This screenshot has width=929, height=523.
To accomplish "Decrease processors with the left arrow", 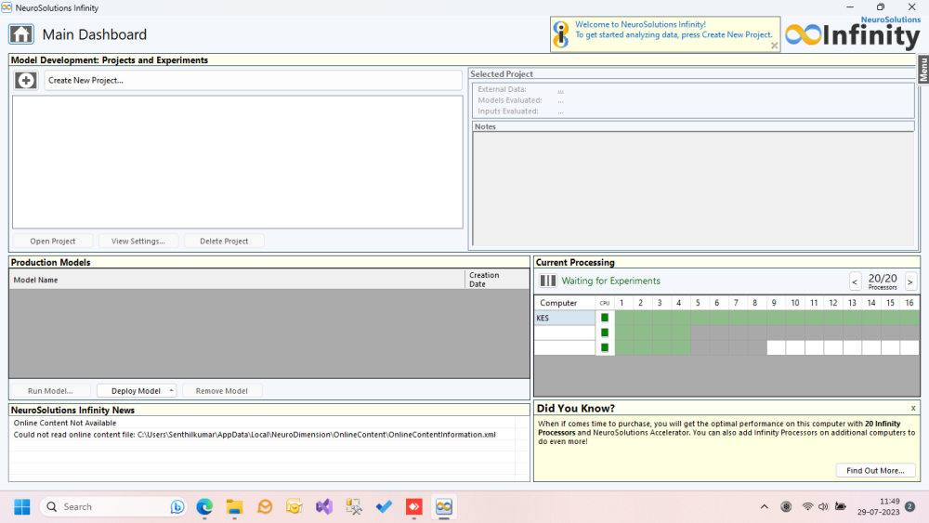I will click(856, 281).
